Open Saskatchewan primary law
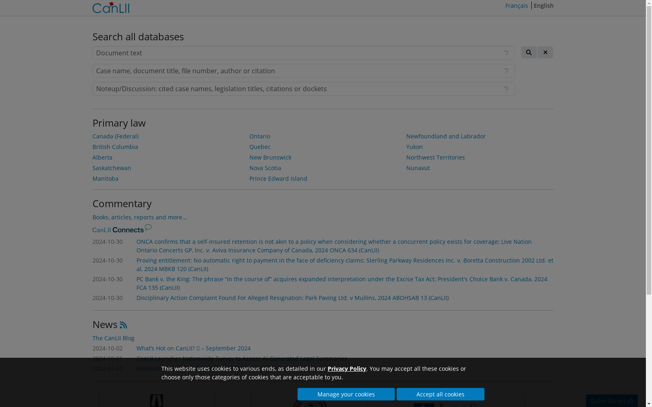The width and height of the screenshot is (652, 407). tap(112, 168)
